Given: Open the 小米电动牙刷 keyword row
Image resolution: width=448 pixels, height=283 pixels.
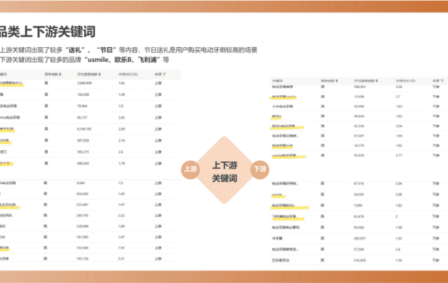Looking at the screenshot, I should 358,106.
